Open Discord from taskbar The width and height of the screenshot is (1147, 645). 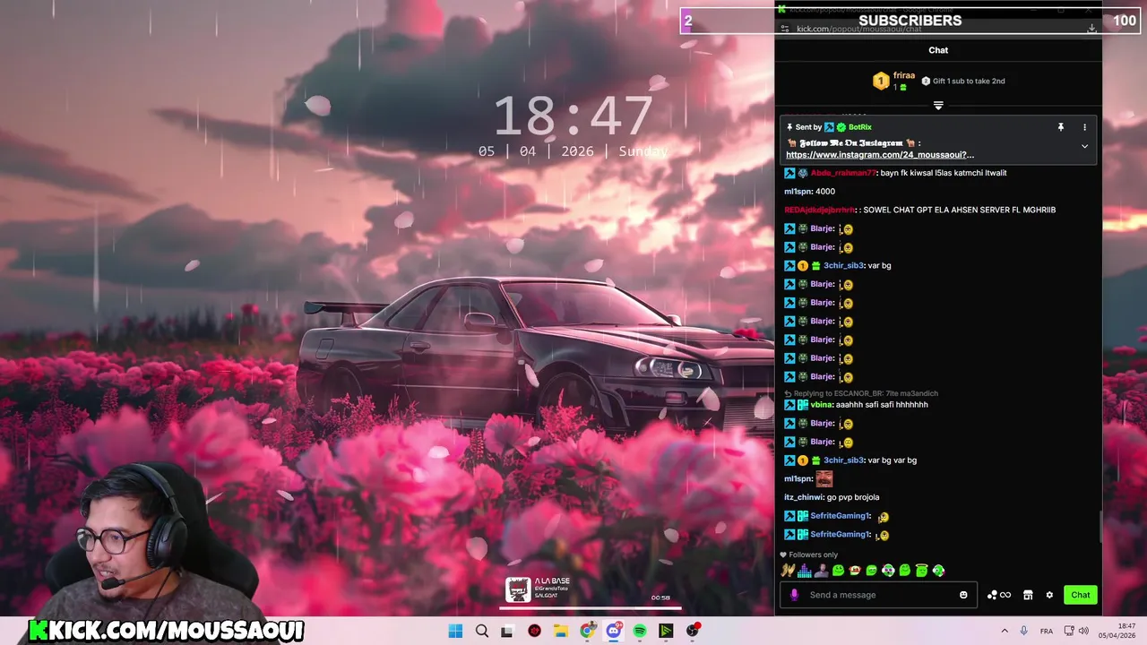pos(614,631)
